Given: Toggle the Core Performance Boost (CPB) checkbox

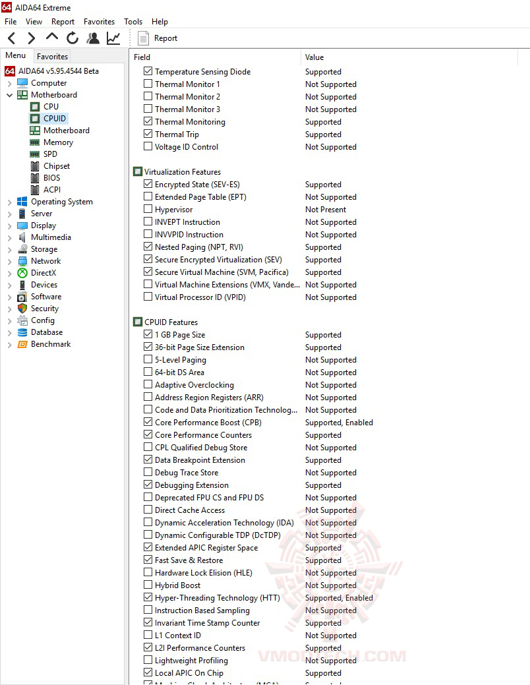Looking at the screenshot, I should (x=148, y=421).
